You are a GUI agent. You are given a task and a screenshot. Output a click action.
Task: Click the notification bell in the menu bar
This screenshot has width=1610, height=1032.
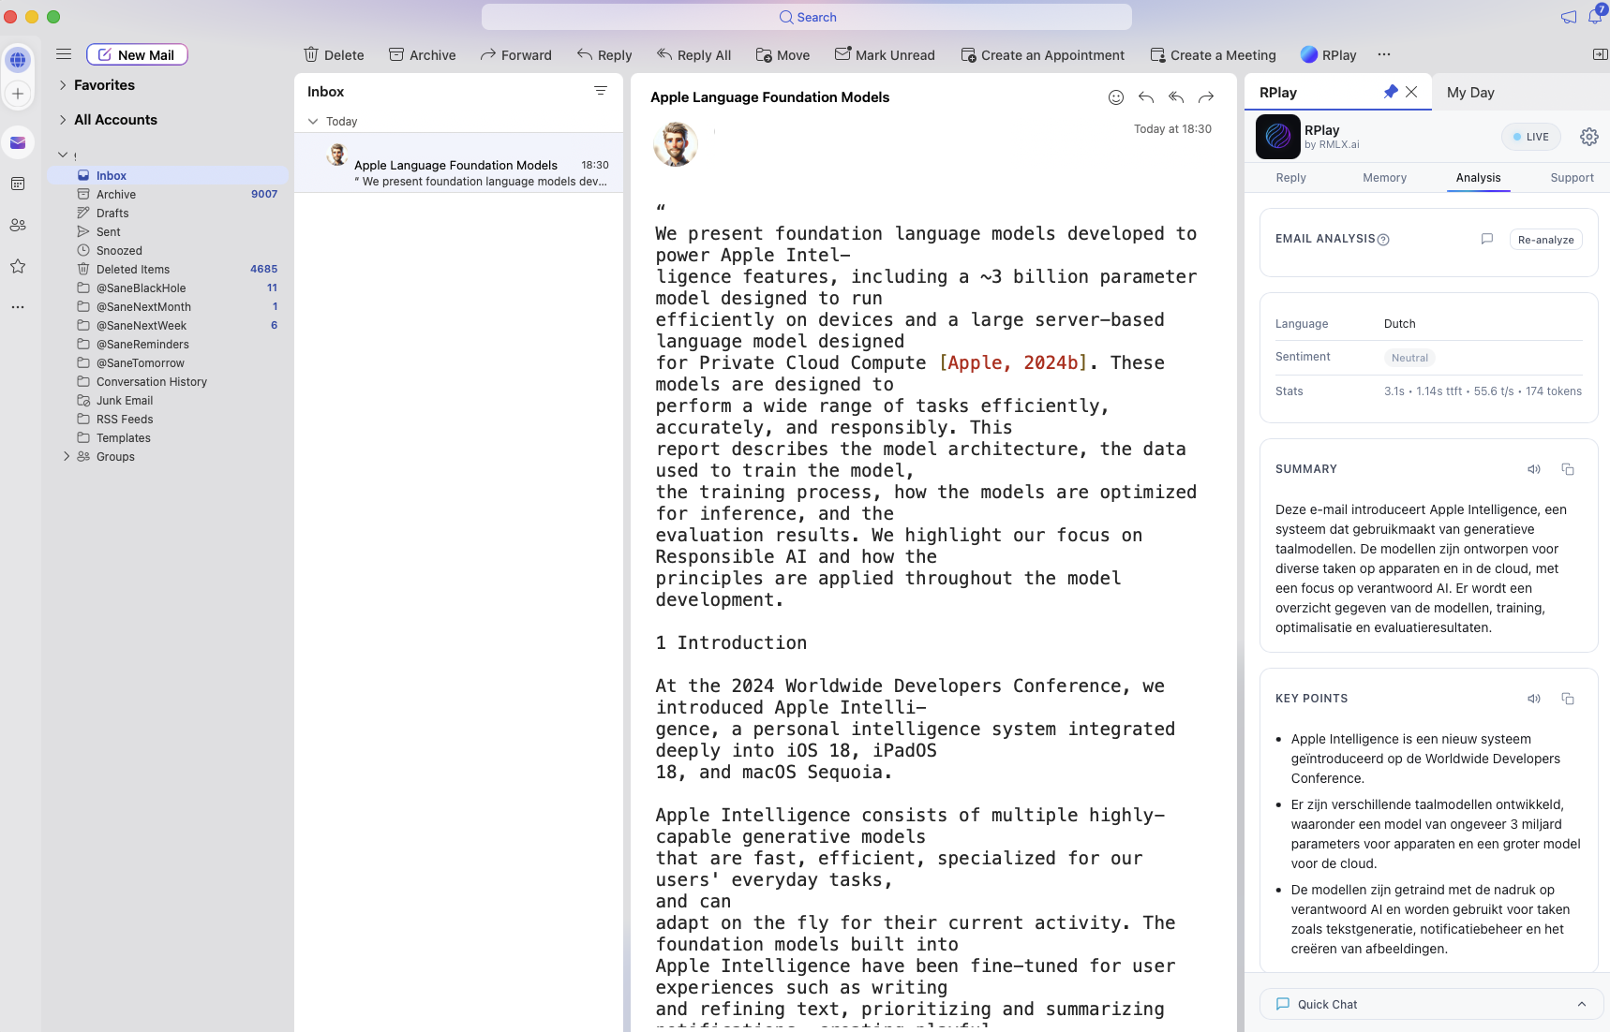pyautogui.click(x=1596, y=17)
